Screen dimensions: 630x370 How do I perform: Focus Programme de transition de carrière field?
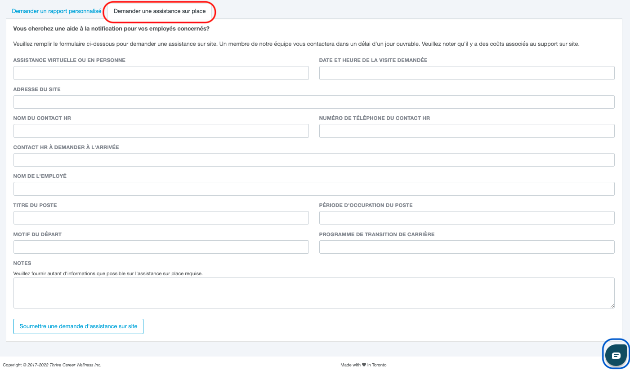[x=467, y=247]
